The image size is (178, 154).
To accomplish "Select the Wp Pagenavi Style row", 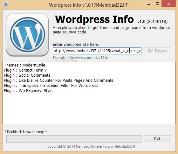I will 89,91.
